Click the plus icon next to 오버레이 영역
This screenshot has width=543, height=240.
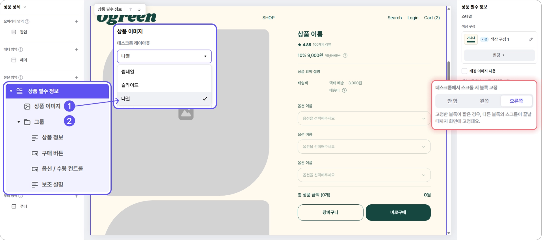click(77, 22)
